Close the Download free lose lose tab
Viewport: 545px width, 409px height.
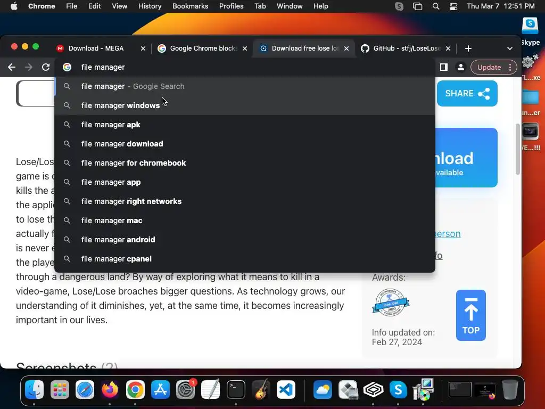click(x=346, y=48)
